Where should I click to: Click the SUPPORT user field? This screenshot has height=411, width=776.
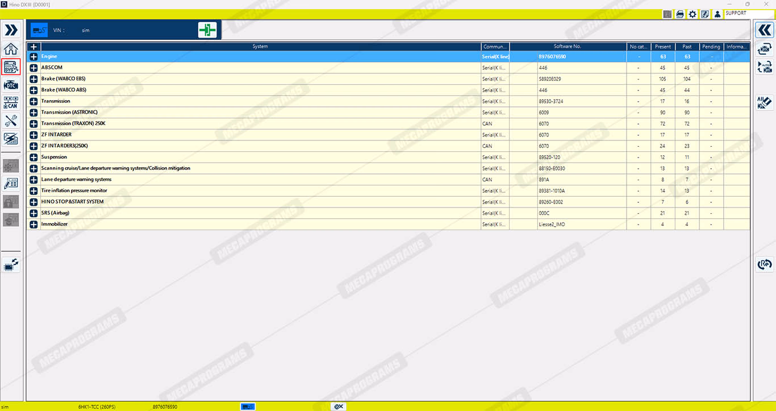749,14
